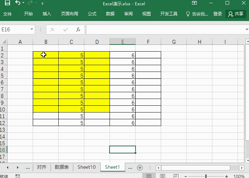Viewport: 249px width, 178px height.
Task: Click the zoom in plus button
Action: pos(227,176)
